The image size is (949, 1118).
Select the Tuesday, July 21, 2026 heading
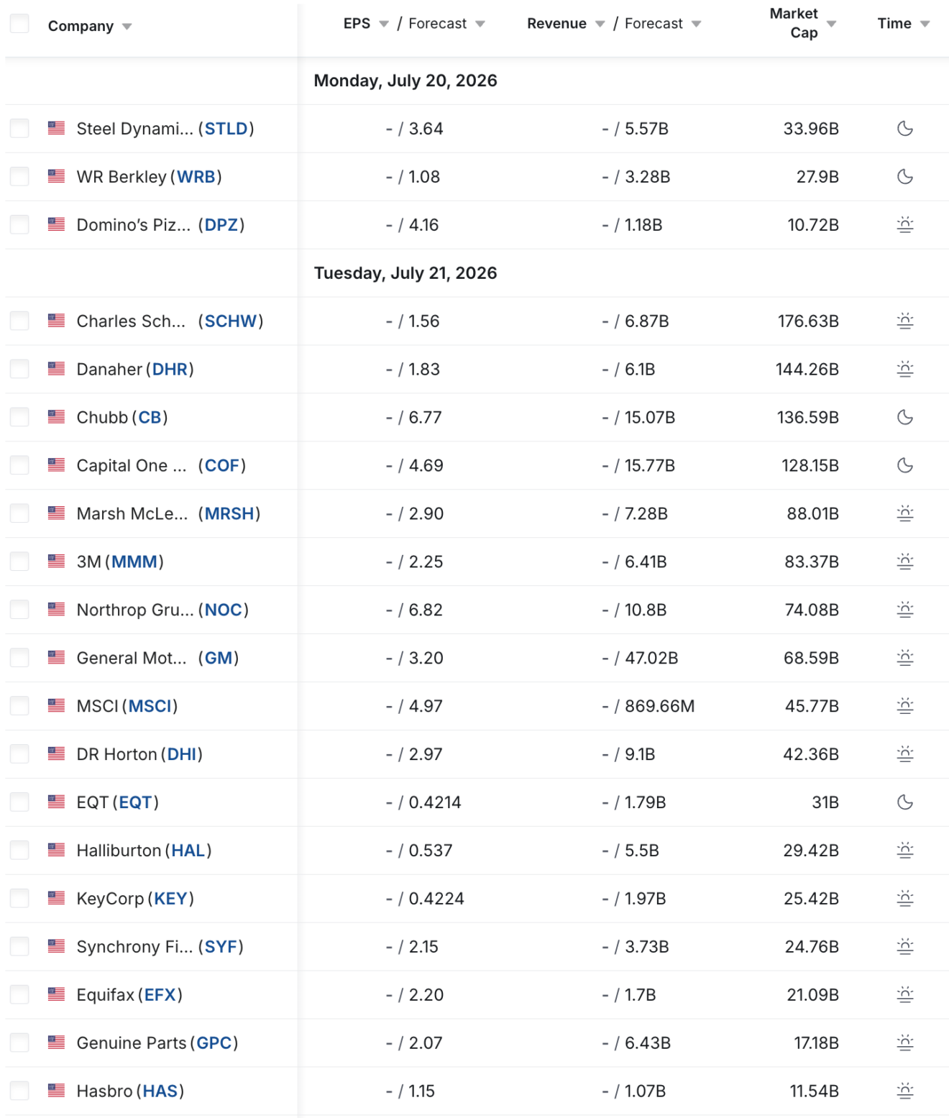click(405, 273)
